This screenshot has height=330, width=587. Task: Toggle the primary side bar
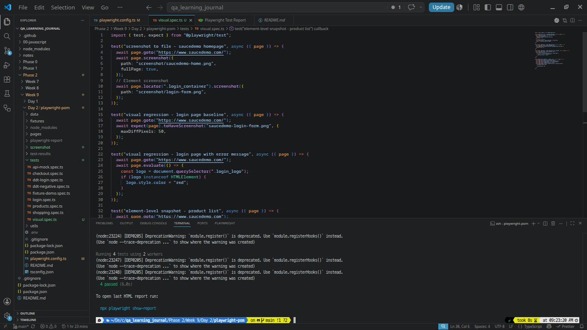488,7
